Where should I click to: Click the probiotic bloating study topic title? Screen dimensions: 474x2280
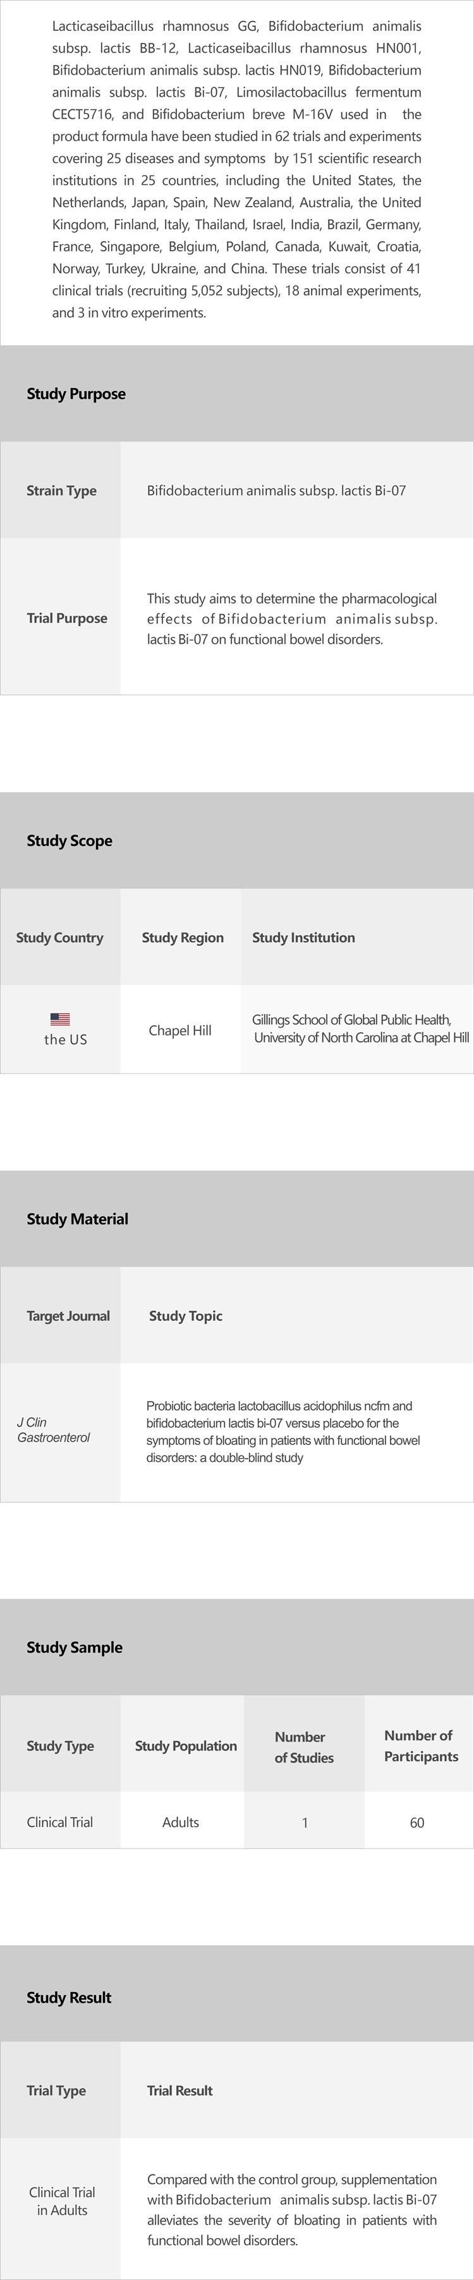tap(283, 1431)
